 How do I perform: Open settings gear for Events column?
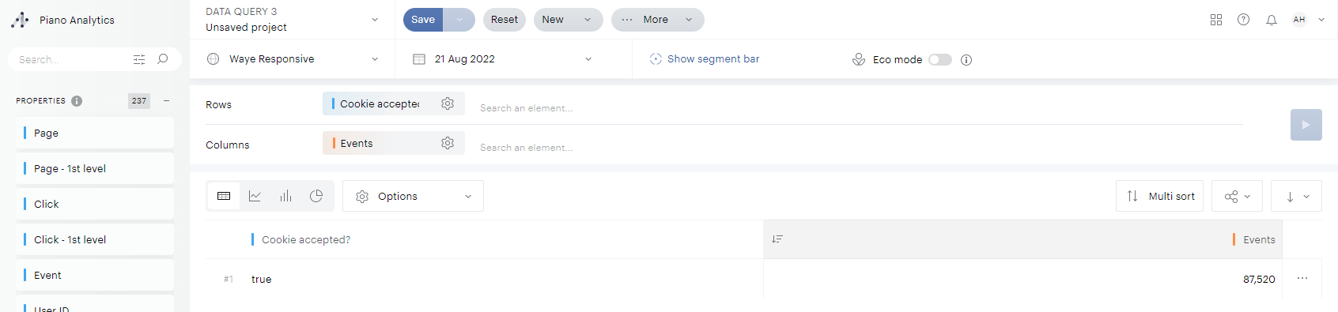coord(448,143)
